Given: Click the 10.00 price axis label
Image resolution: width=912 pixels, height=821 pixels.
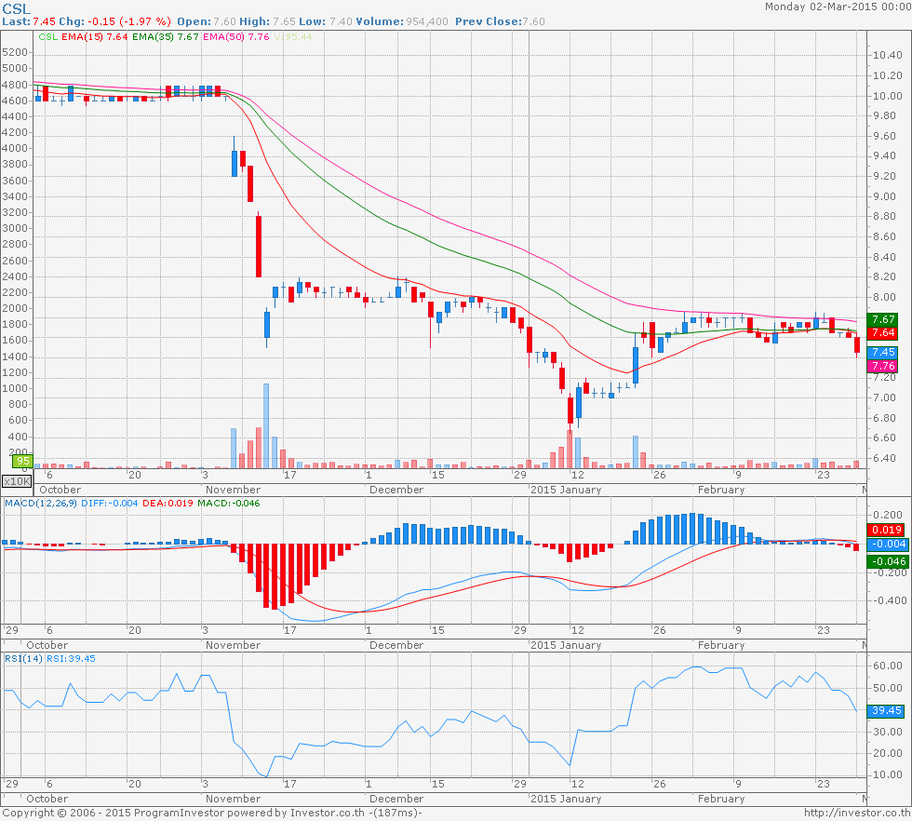Looking at the screenshot, I should 888,96.
